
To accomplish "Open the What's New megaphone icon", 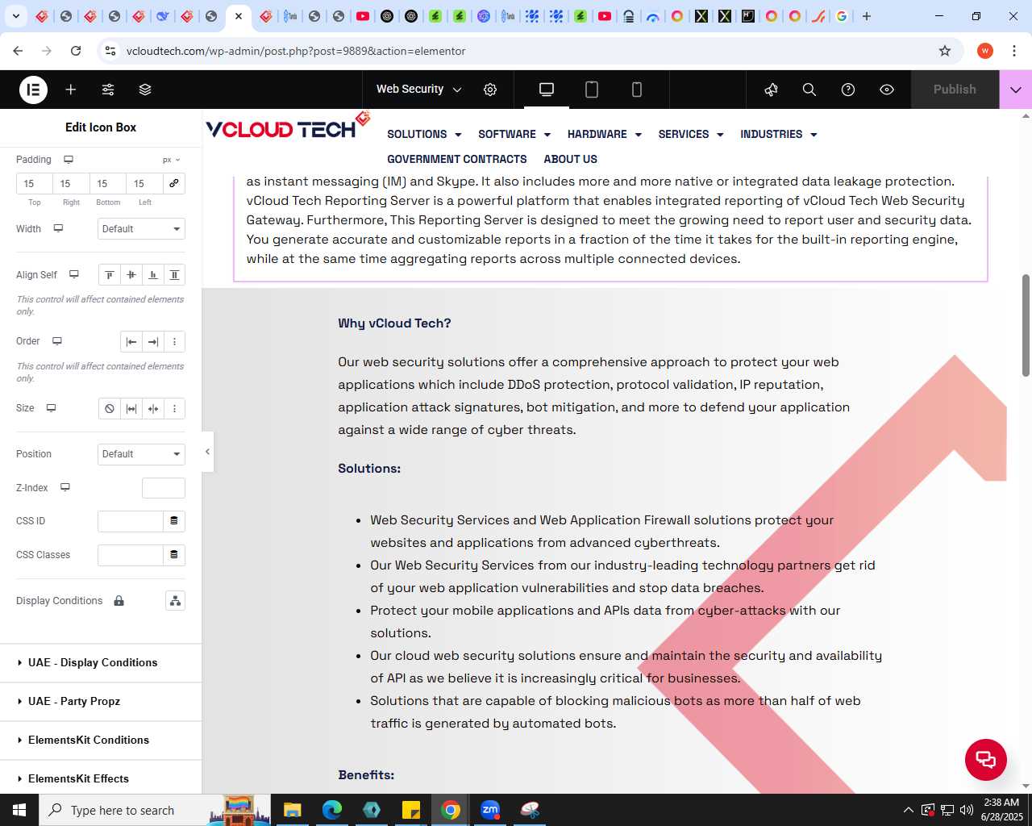I will 772,90.
